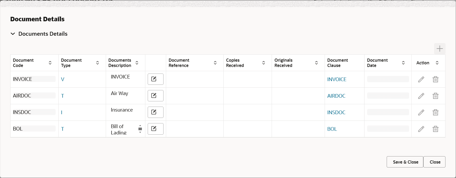This screenshot has width=456, height=178.
Task: Sort the Action column
Action: [x=437, y=63]
